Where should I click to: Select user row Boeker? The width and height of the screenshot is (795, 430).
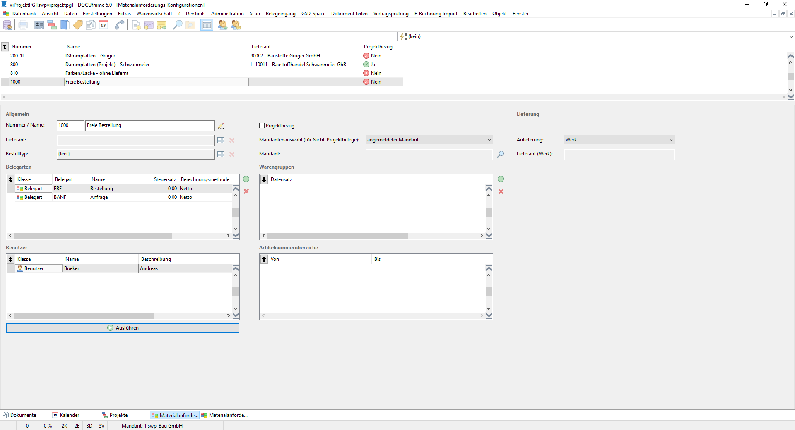tap(120, 268)
